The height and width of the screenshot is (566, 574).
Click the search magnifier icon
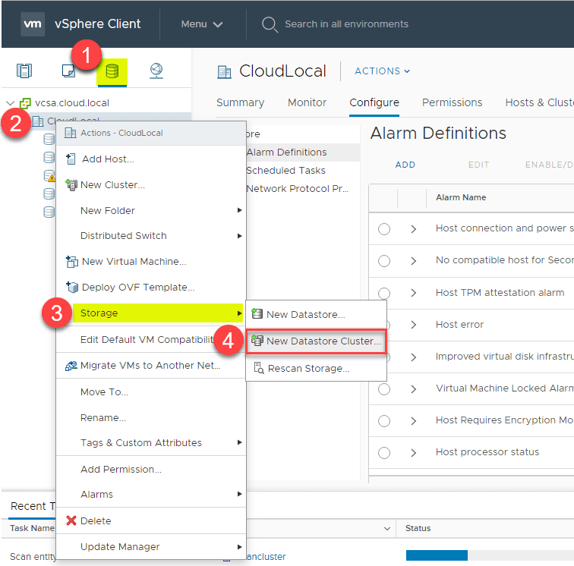270,24
